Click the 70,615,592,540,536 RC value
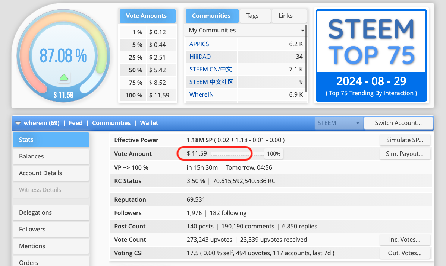Image resolution: width=446 pixels, height=266 pixels. (244, 181)
